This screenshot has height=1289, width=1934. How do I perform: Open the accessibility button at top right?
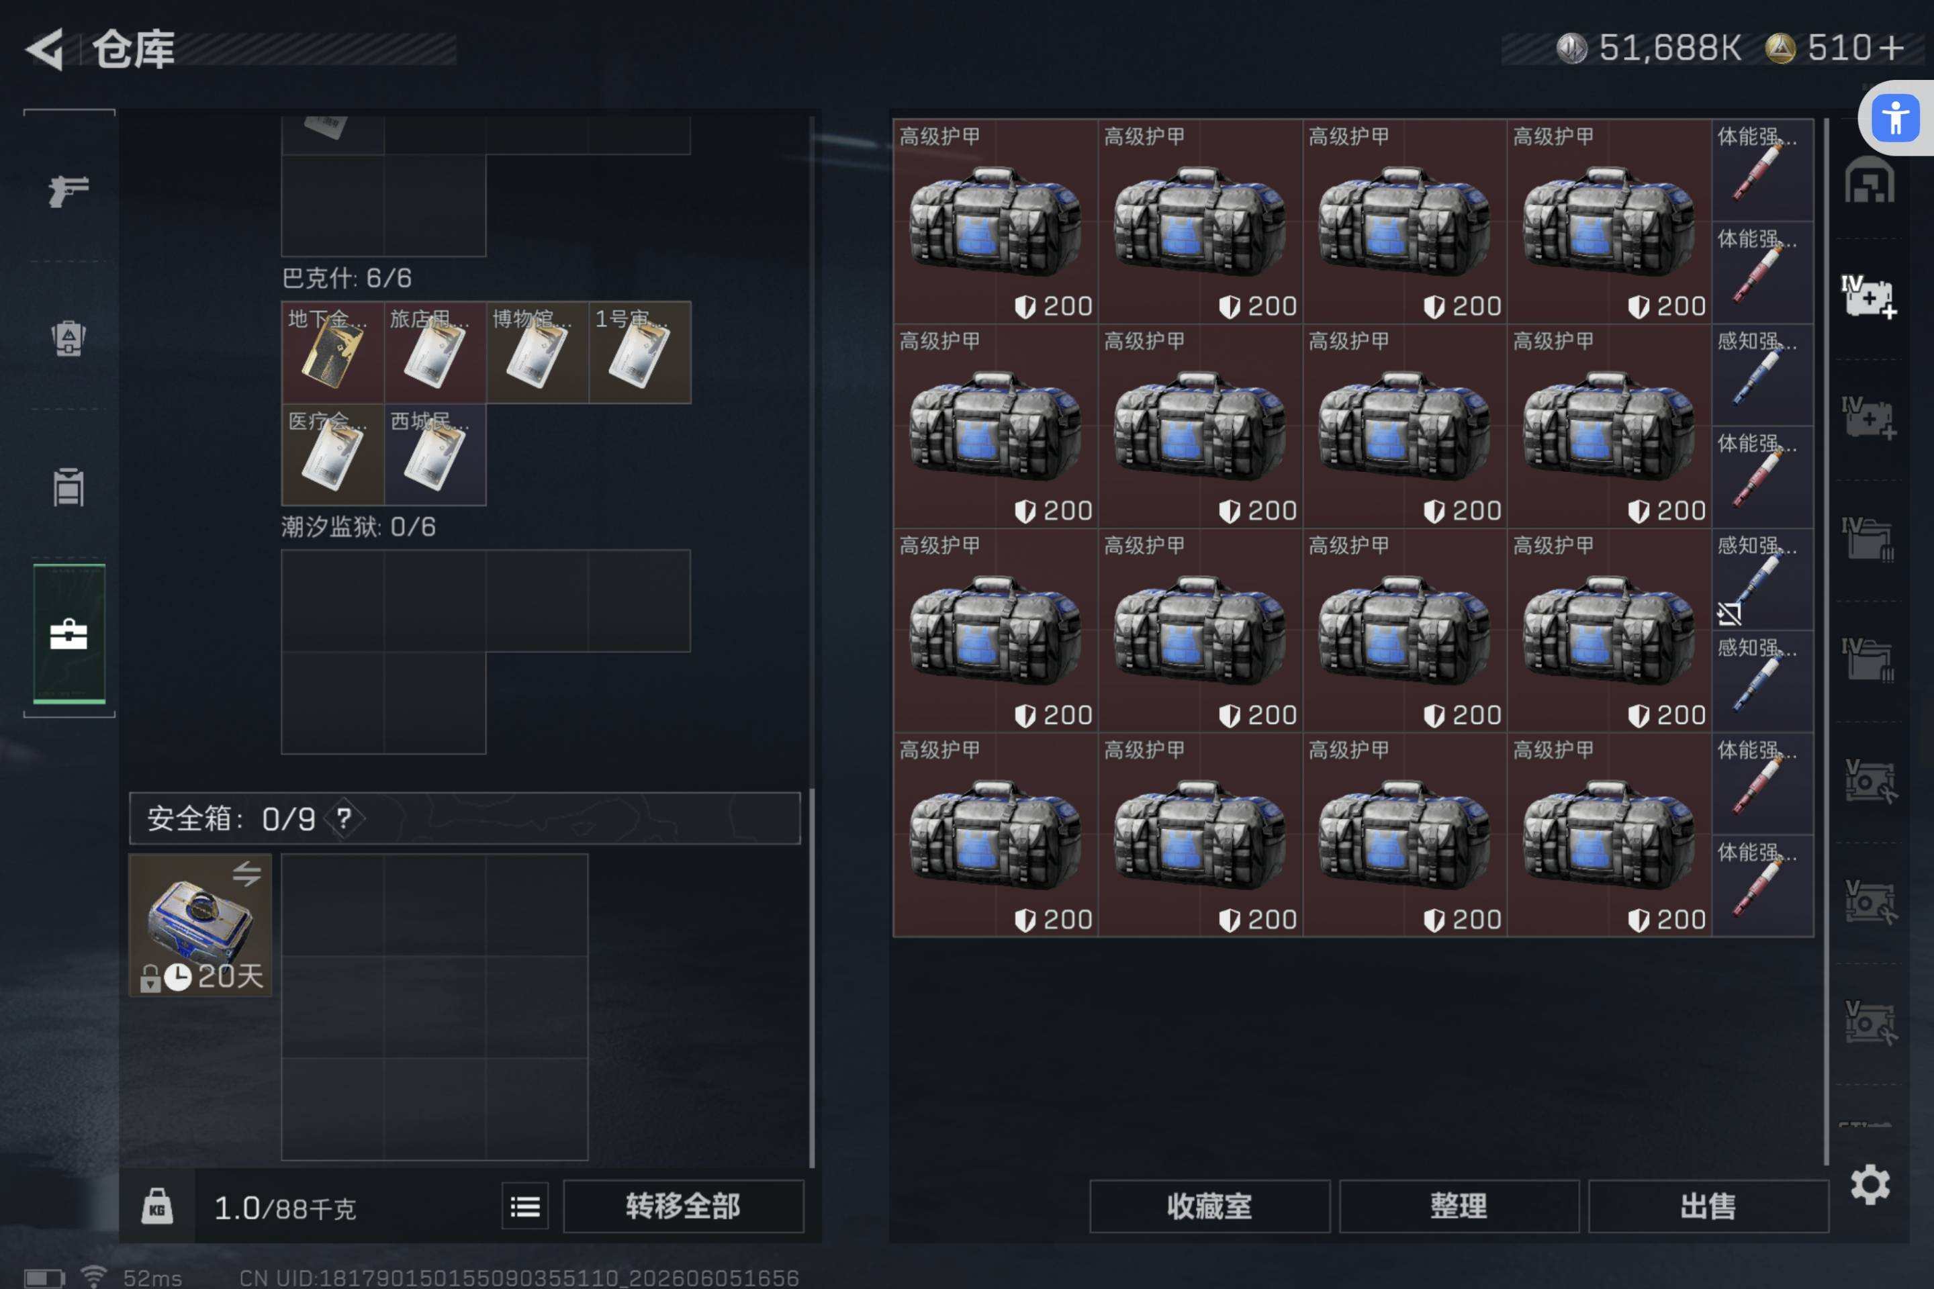coord(1896,117)
